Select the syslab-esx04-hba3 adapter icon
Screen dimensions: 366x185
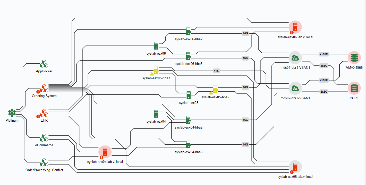pos(189,144)
